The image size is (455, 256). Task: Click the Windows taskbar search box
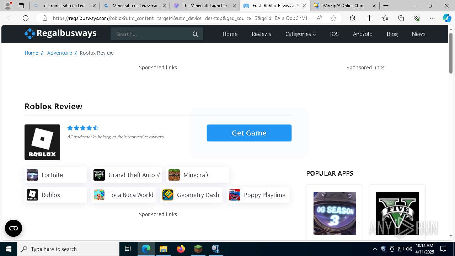[x=68, y=249]
